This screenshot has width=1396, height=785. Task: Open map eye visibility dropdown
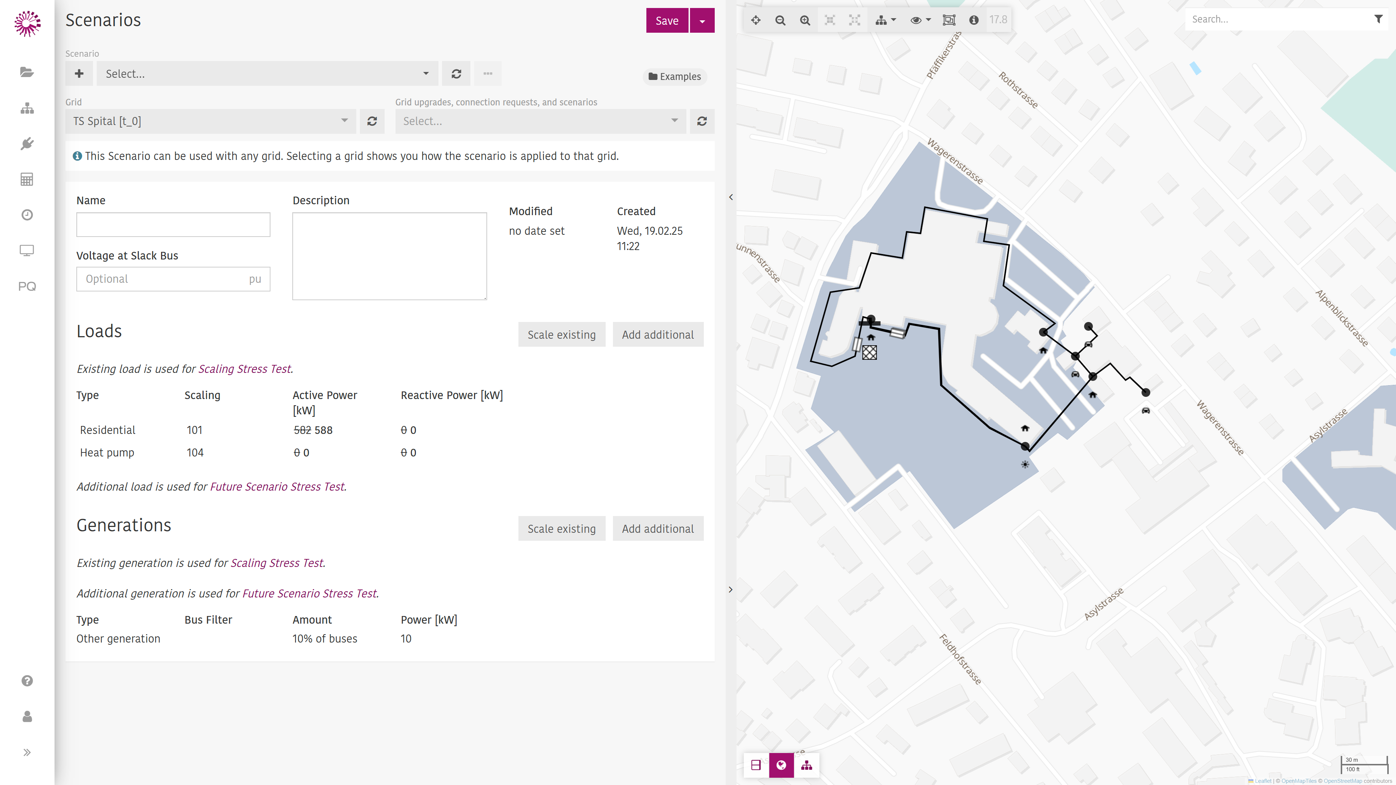920,20
